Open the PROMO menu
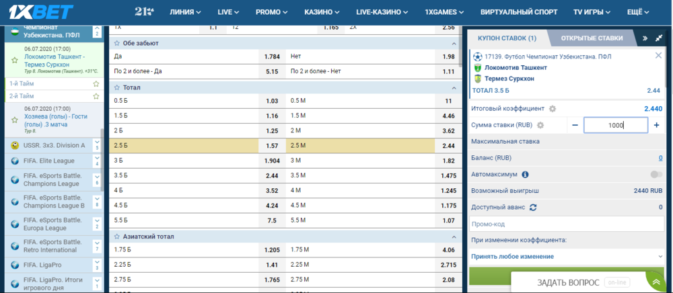The height and width of the screenshot is (293, 673). tap(271, 12)
